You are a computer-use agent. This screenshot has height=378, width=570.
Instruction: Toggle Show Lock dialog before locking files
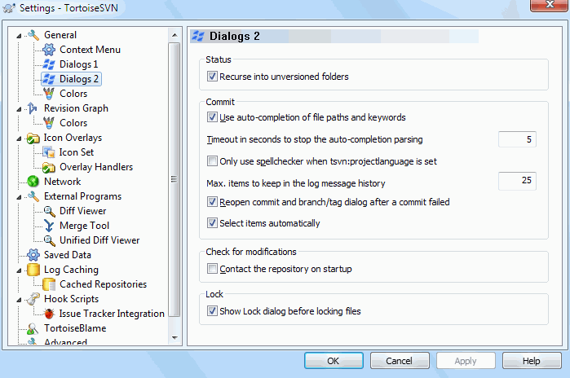point(212,311)
